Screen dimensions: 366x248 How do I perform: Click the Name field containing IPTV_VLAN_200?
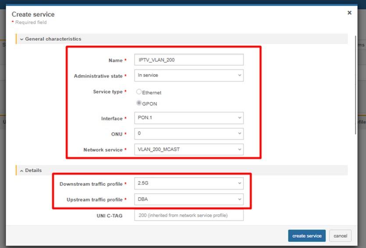tap(188, 60)
